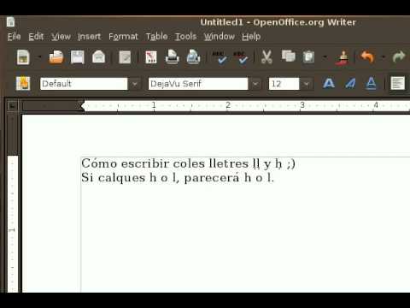Click the New document icon
The width and height of the screenshot is (410, 308).
click(23, 57)
